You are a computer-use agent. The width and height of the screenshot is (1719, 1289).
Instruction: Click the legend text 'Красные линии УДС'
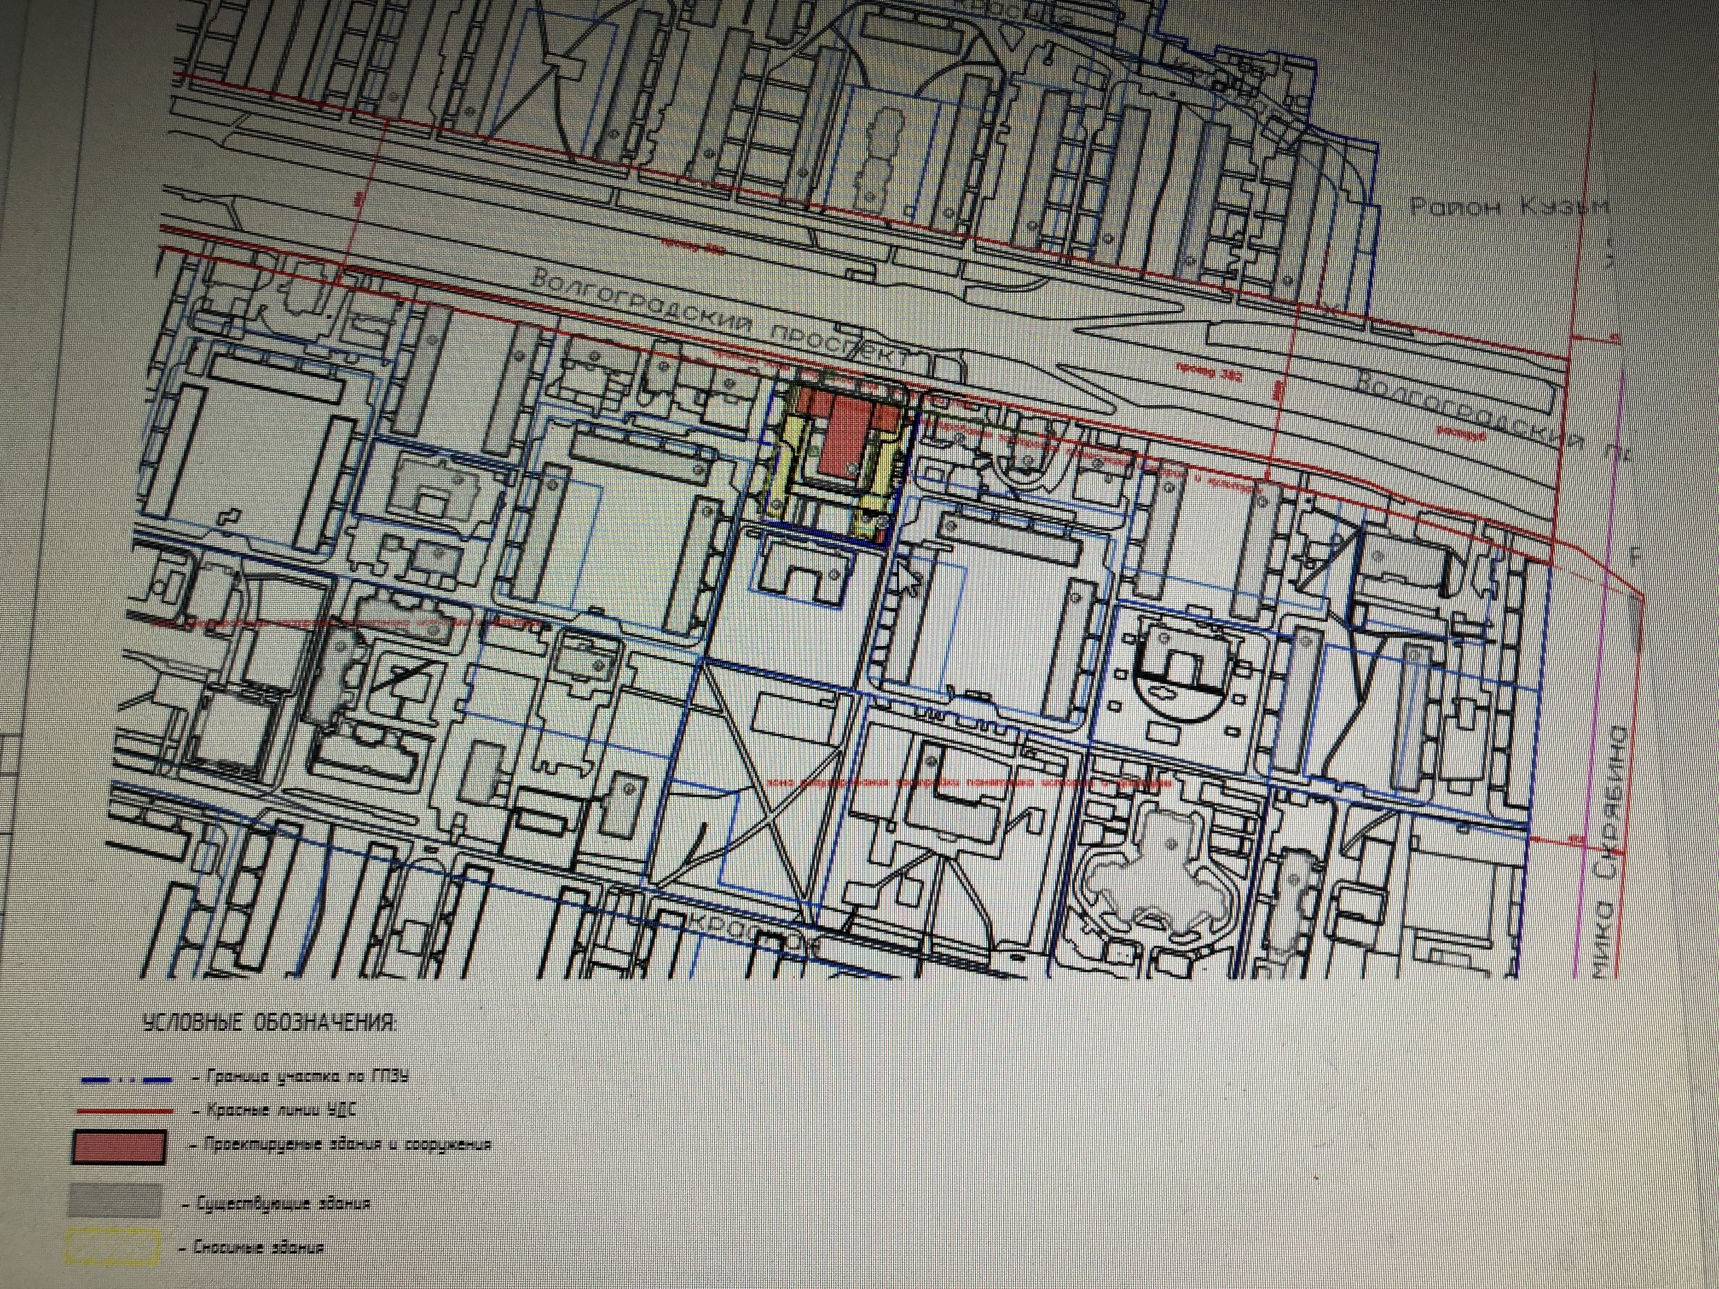(281, 1110)
